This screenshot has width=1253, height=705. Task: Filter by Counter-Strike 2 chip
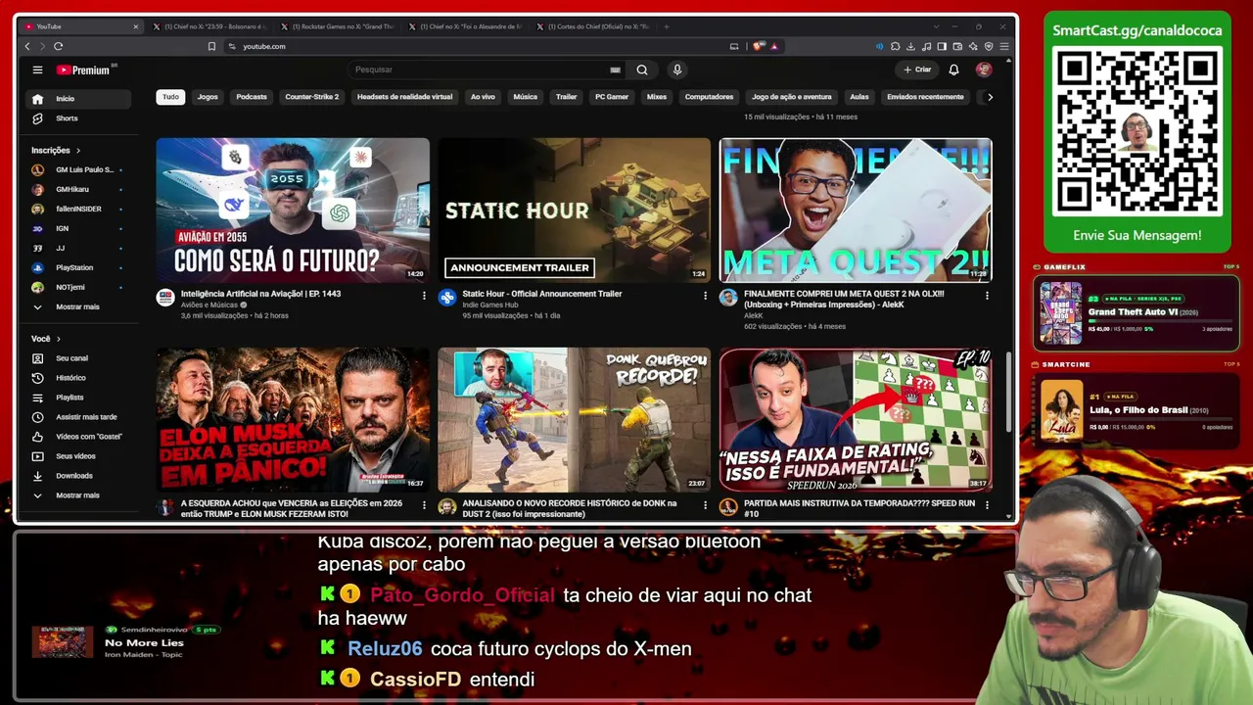[x=312, y=97]
